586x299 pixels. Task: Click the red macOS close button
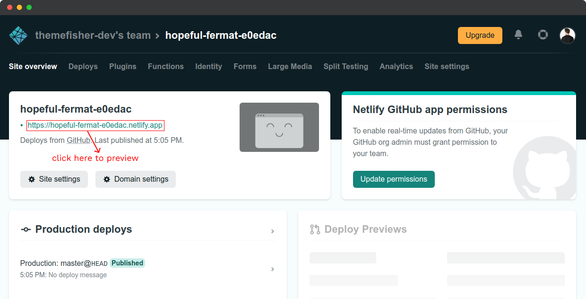[9, 7]
